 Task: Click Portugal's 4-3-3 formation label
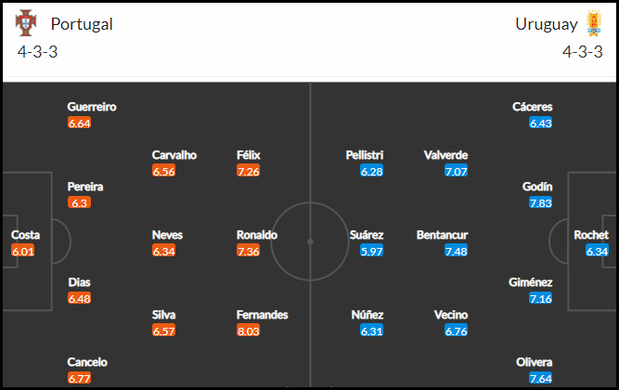pyautogui.click(x=37, y=52)
